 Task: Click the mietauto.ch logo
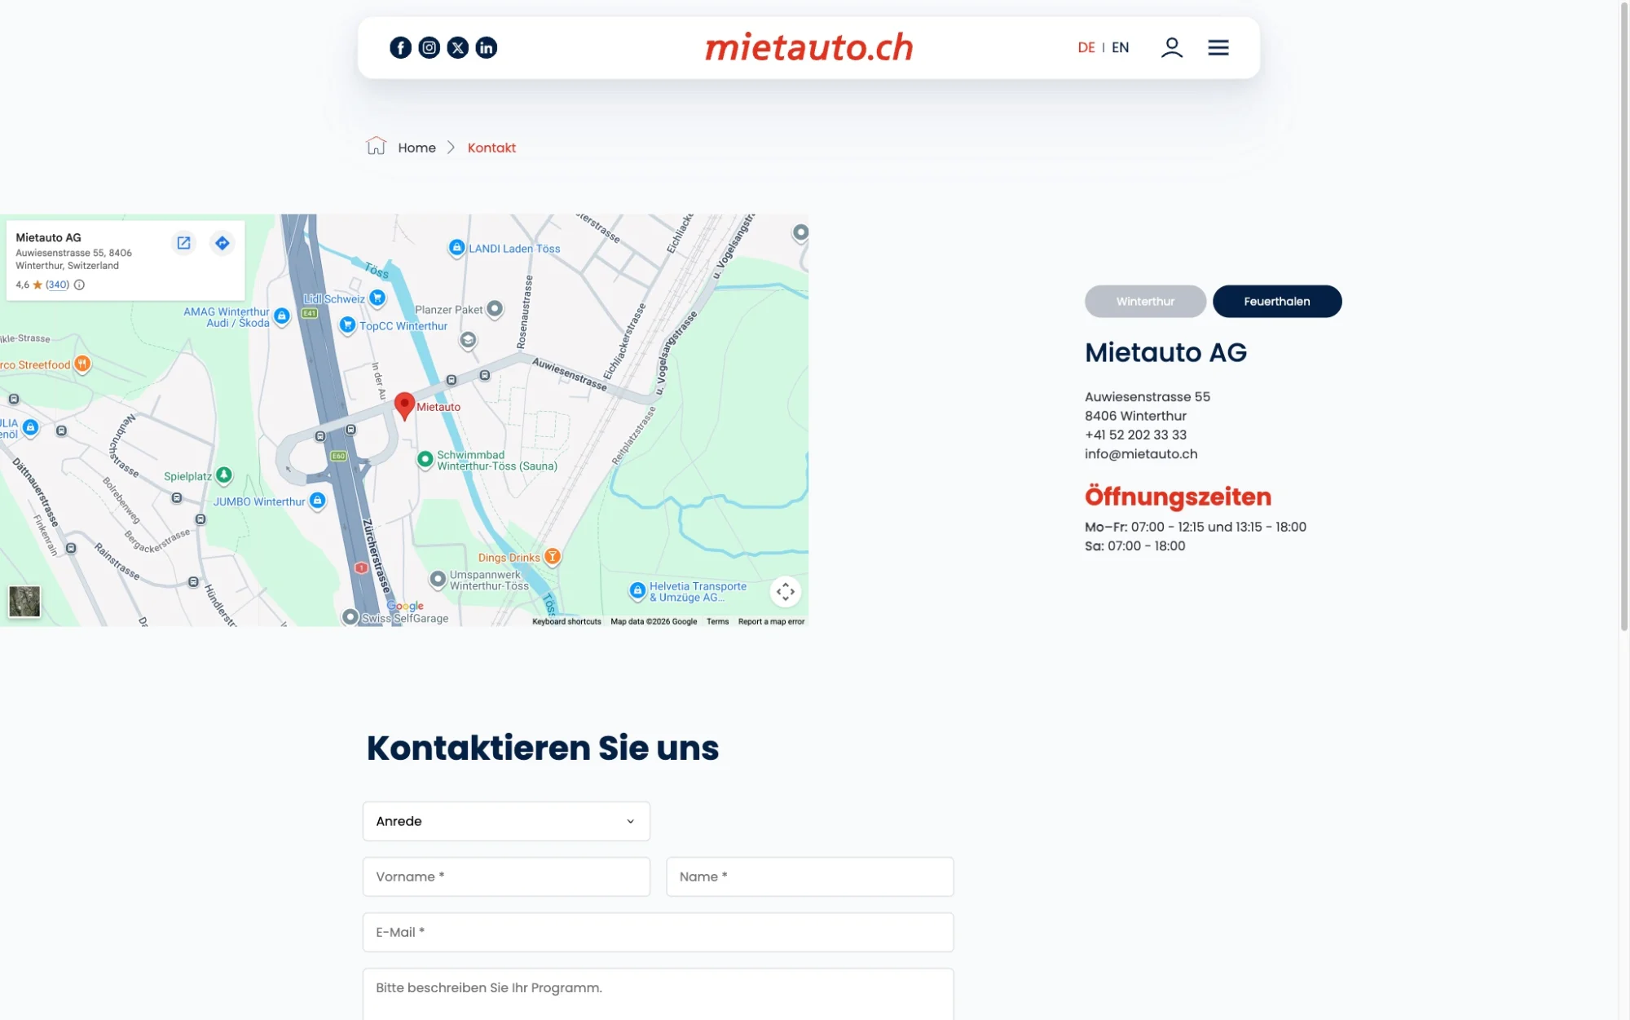[808, 47]
